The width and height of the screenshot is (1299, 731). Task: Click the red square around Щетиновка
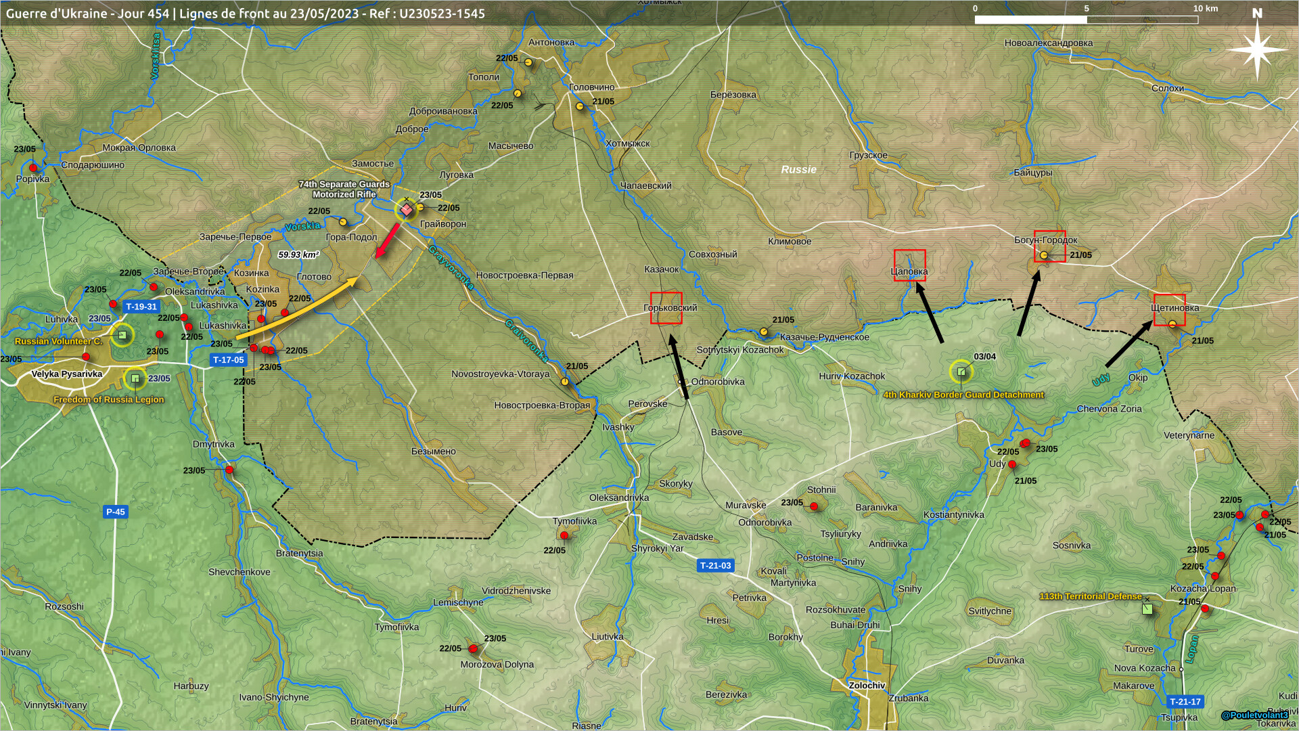click(1169, 310)
